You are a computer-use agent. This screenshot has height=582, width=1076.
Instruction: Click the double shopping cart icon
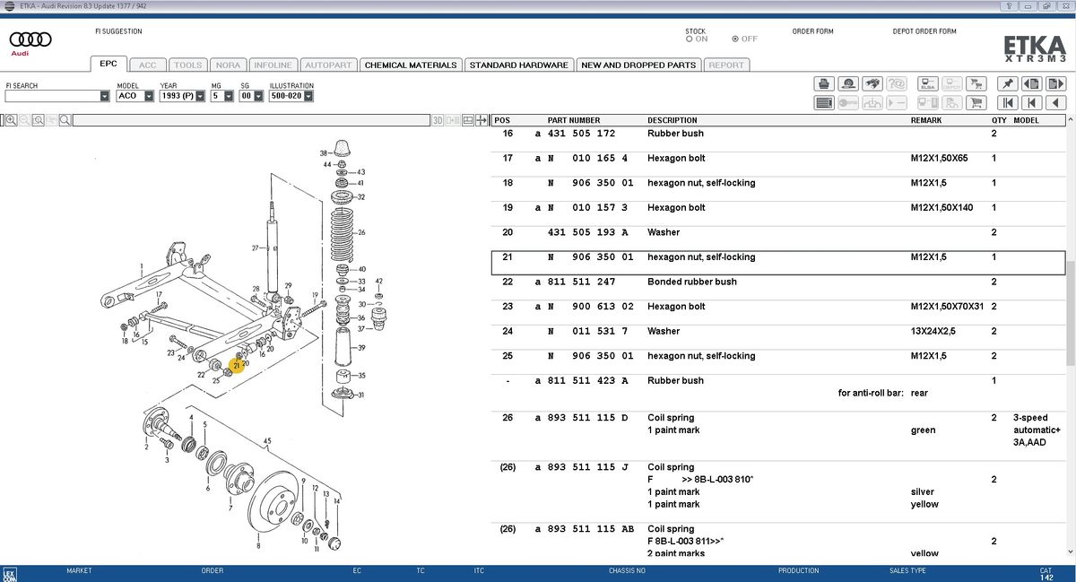coord(976,83)
